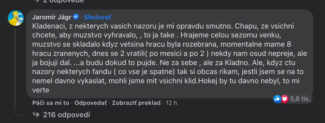This screenshot has height=123, width=325.
Task: Click the Homer Simpson profile avatar
Action: pyautogui.click(x=16, y=18)
